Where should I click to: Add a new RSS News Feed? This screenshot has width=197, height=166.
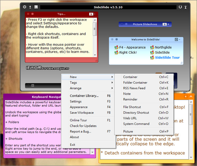click(144, 88)
